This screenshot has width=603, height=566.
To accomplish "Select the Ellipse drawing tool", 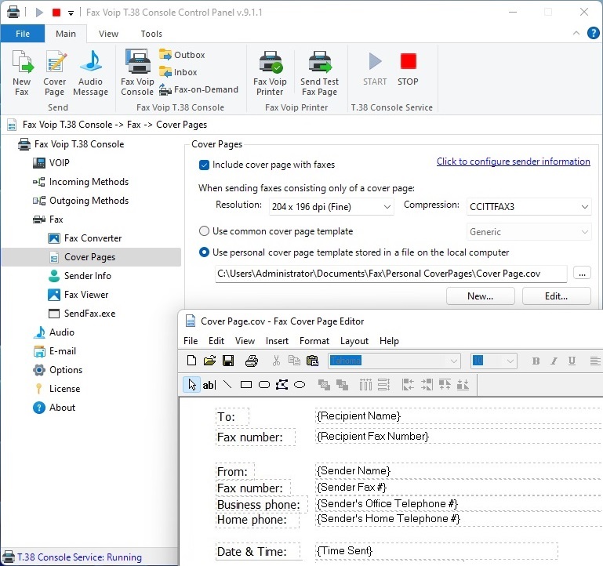I will point(300,385).
